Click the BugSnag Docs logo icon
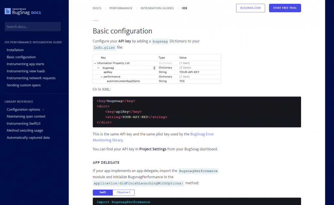 click(x=8, y=11)
